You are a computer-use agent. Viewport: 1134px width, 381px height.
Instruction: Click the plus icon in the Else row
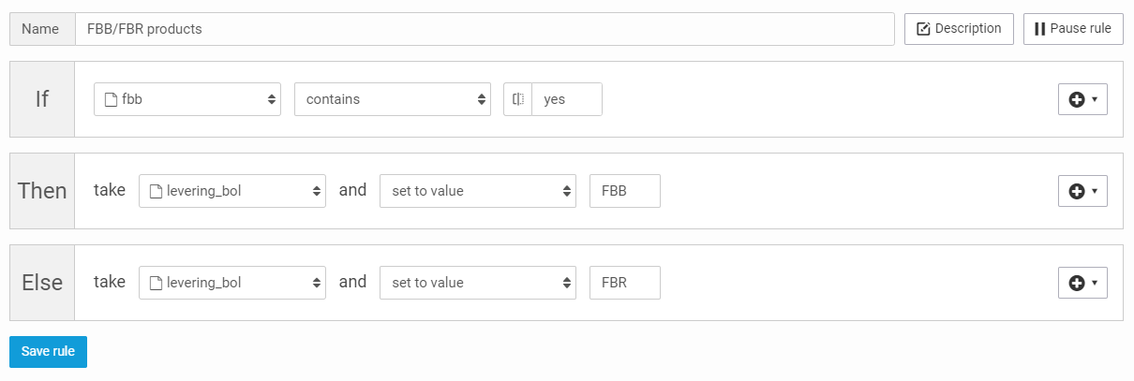tap(1077, 283)
